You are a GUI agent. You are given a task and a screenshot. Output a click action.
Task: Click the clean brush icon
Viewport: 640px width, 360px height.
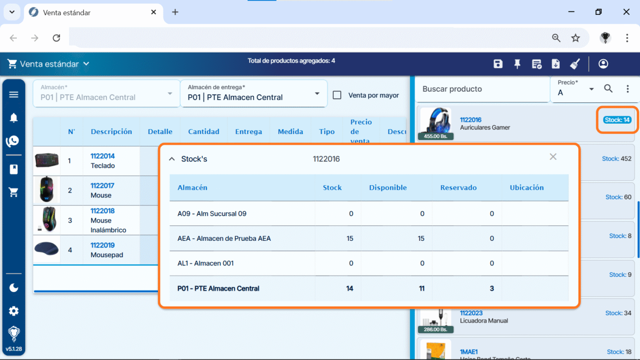click(575, 64)
